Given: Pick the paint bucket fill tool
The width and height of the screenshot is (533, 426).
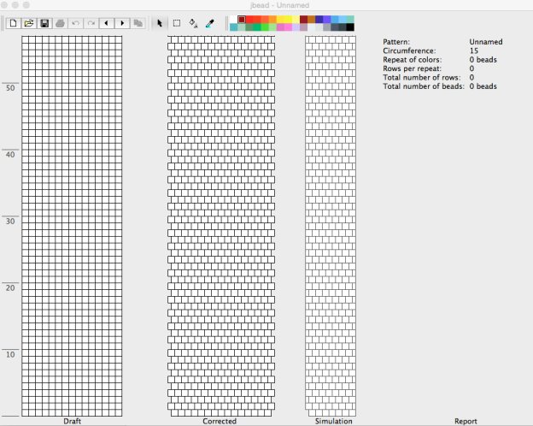Looking at the screenshot, I should pos(193,23).
